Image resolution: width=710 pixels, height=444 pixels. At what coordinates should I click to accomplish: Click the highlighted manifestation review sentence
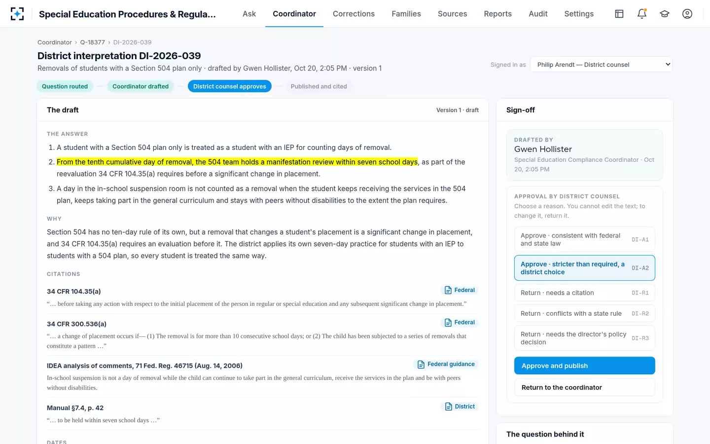pyautogui.click(x=237, y=162)
